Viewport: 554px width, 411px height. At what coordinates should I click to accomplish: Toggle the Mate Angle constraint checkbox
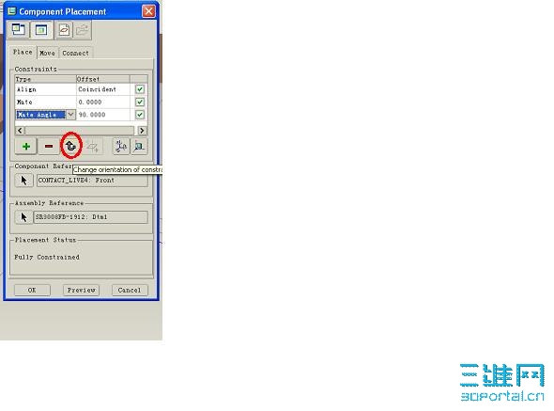(140, 115)
